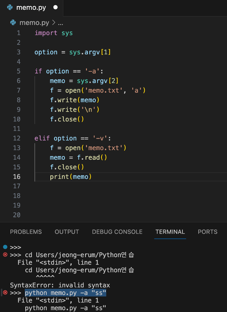Click the blue command decoration dot in terminal
Image resolution: width=227 pixels, height=312 pixels.
pyautogui.click(x=5, y=247)
